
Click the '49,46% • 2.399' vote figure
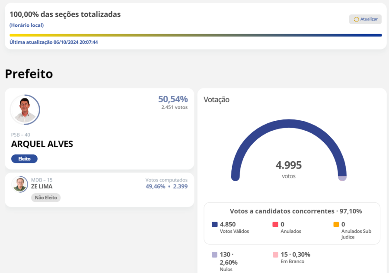166,186
